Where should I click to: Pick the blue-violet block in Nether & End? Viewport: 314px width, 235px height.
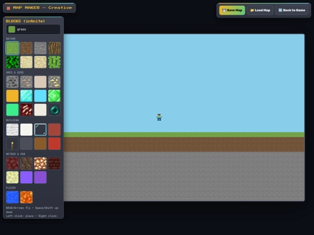(x=26, y=178)
